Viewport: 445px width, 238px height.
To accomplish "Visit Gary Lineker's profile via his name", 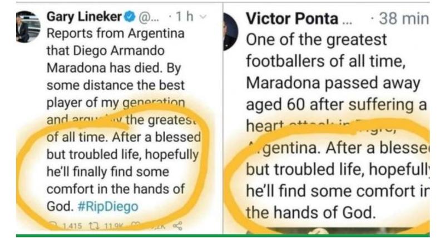I will pyautogui.click(x=83, y=17).
